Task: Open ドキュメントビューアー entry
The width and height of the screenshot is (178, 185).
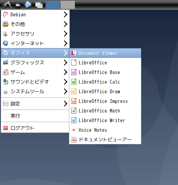Action: 105,139
